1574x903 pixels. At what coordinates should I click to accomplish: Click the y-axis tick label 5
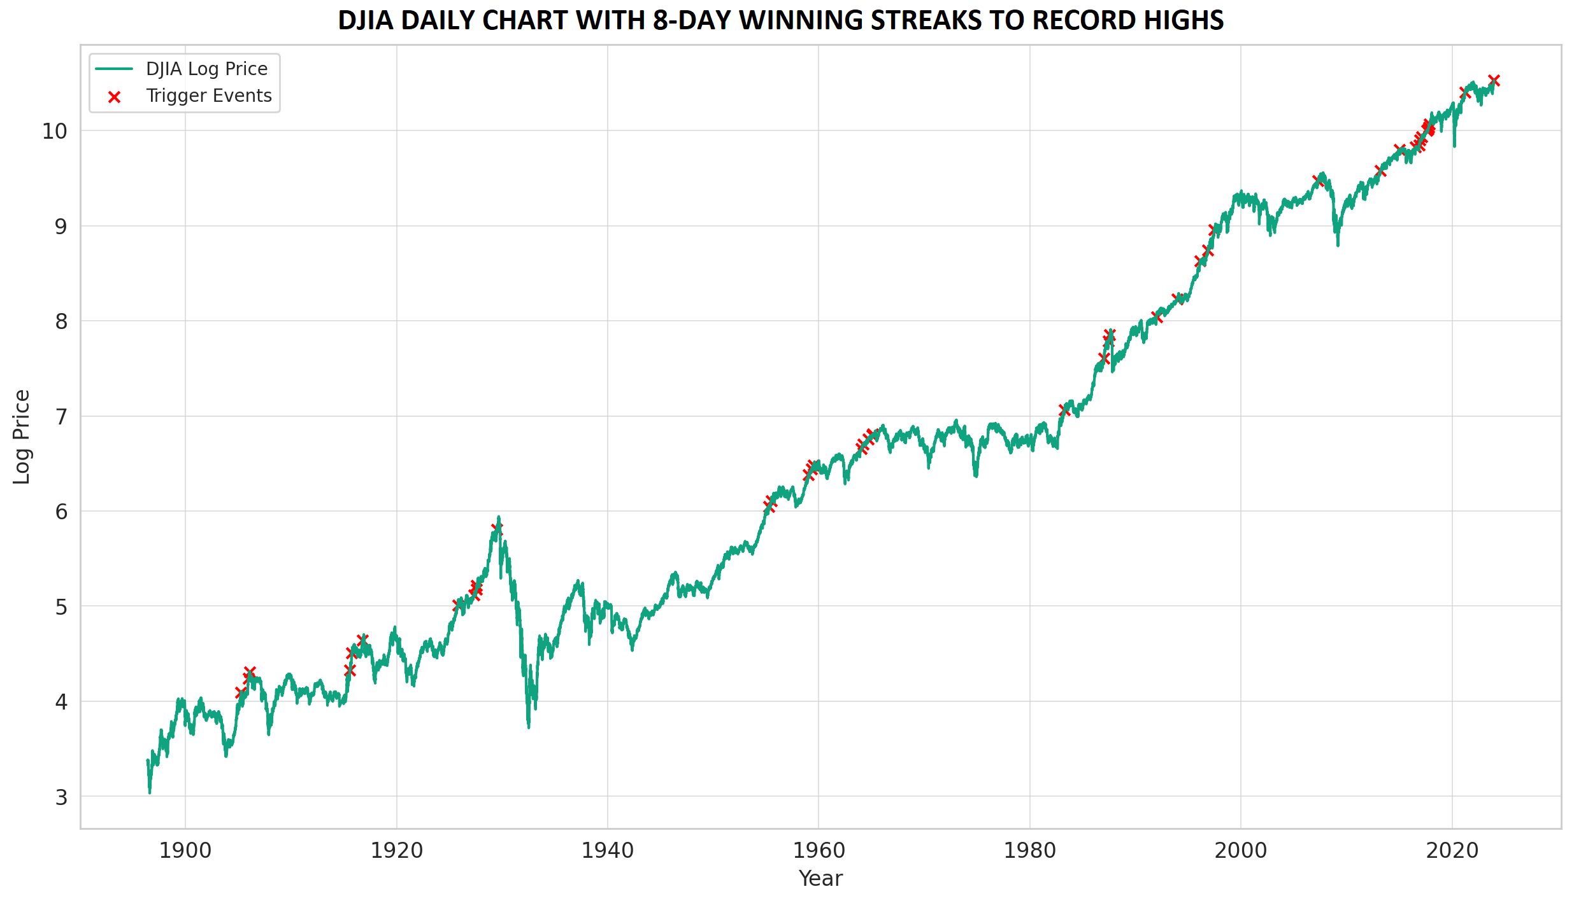61,607
